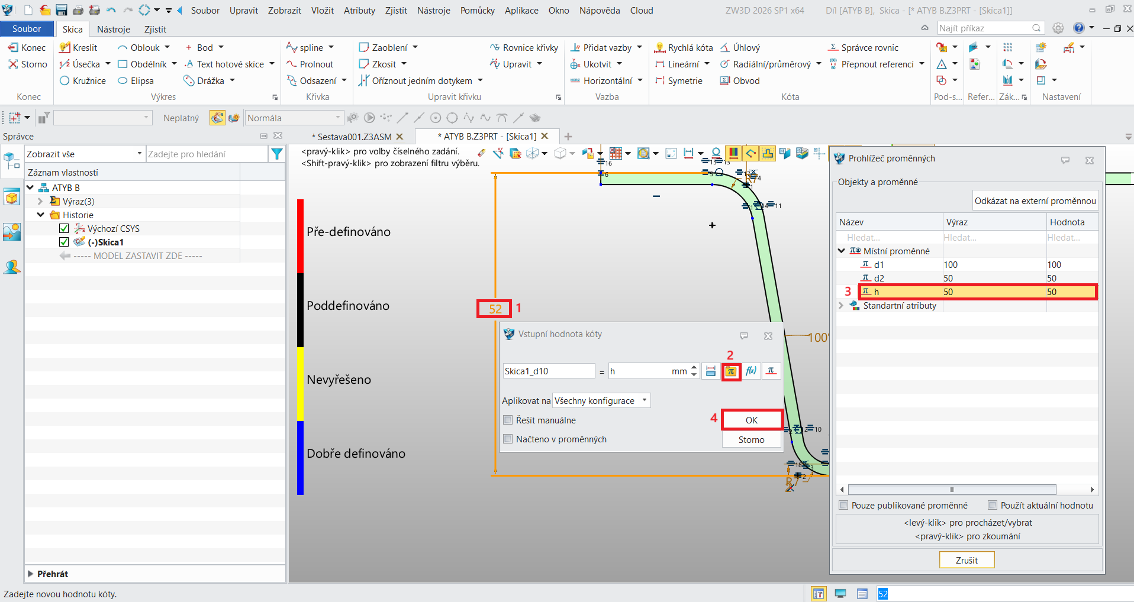Image resolution: width=1134 pixels, height=602 pixels.
Task: Click the variable browser icon in dimension dialog
Action: [731, 371]
